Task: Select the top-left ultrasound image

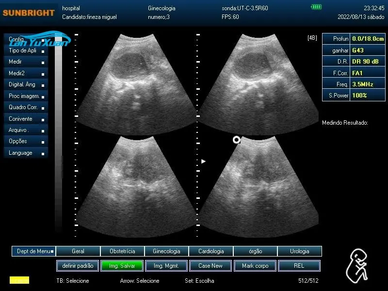Action: point(137,84)
